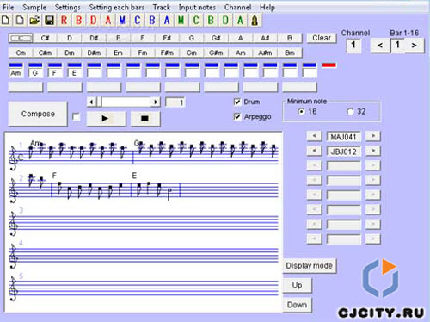This screenshot has height=322, width=430.
Task: Click the Channel number field
Action: pyautogui.click(x=353, y=46)
